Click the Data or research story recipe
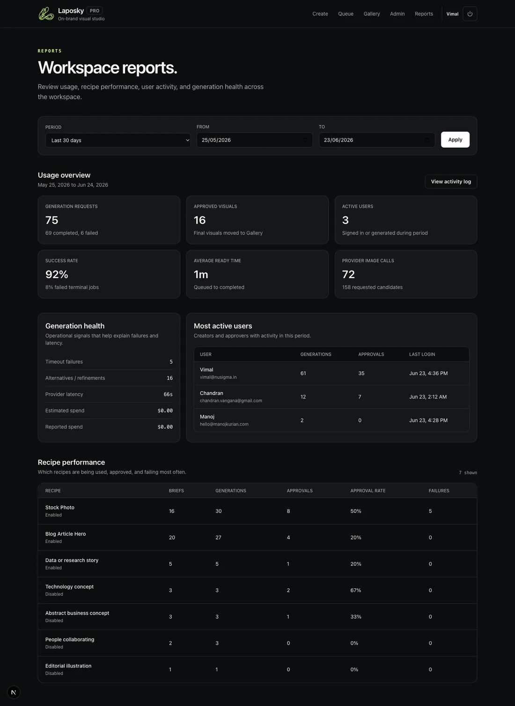Viewport: 515px width, 706px height. [x=72, y=560]
